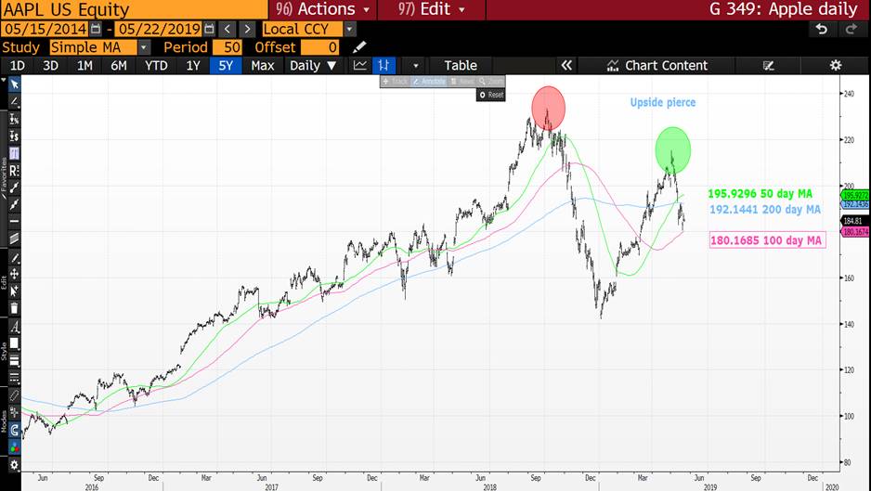Viewport: 871px width, 491px height.
Task: Select the 3D range tab
Action: tap(50, 66)
